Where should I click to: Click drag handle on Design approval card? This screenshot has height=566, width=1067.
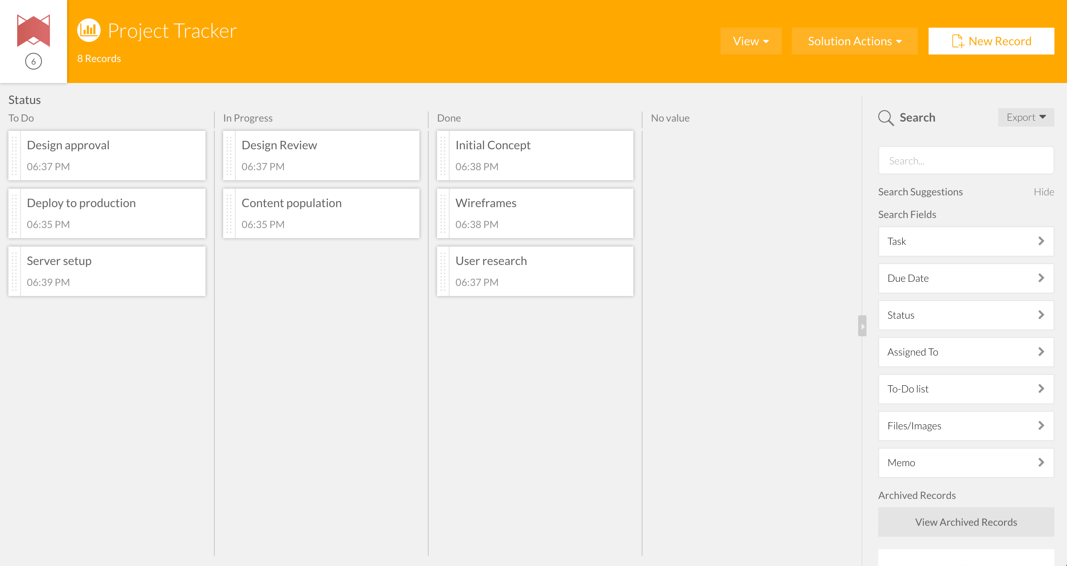pyautogui.click(x=15, y=156)
